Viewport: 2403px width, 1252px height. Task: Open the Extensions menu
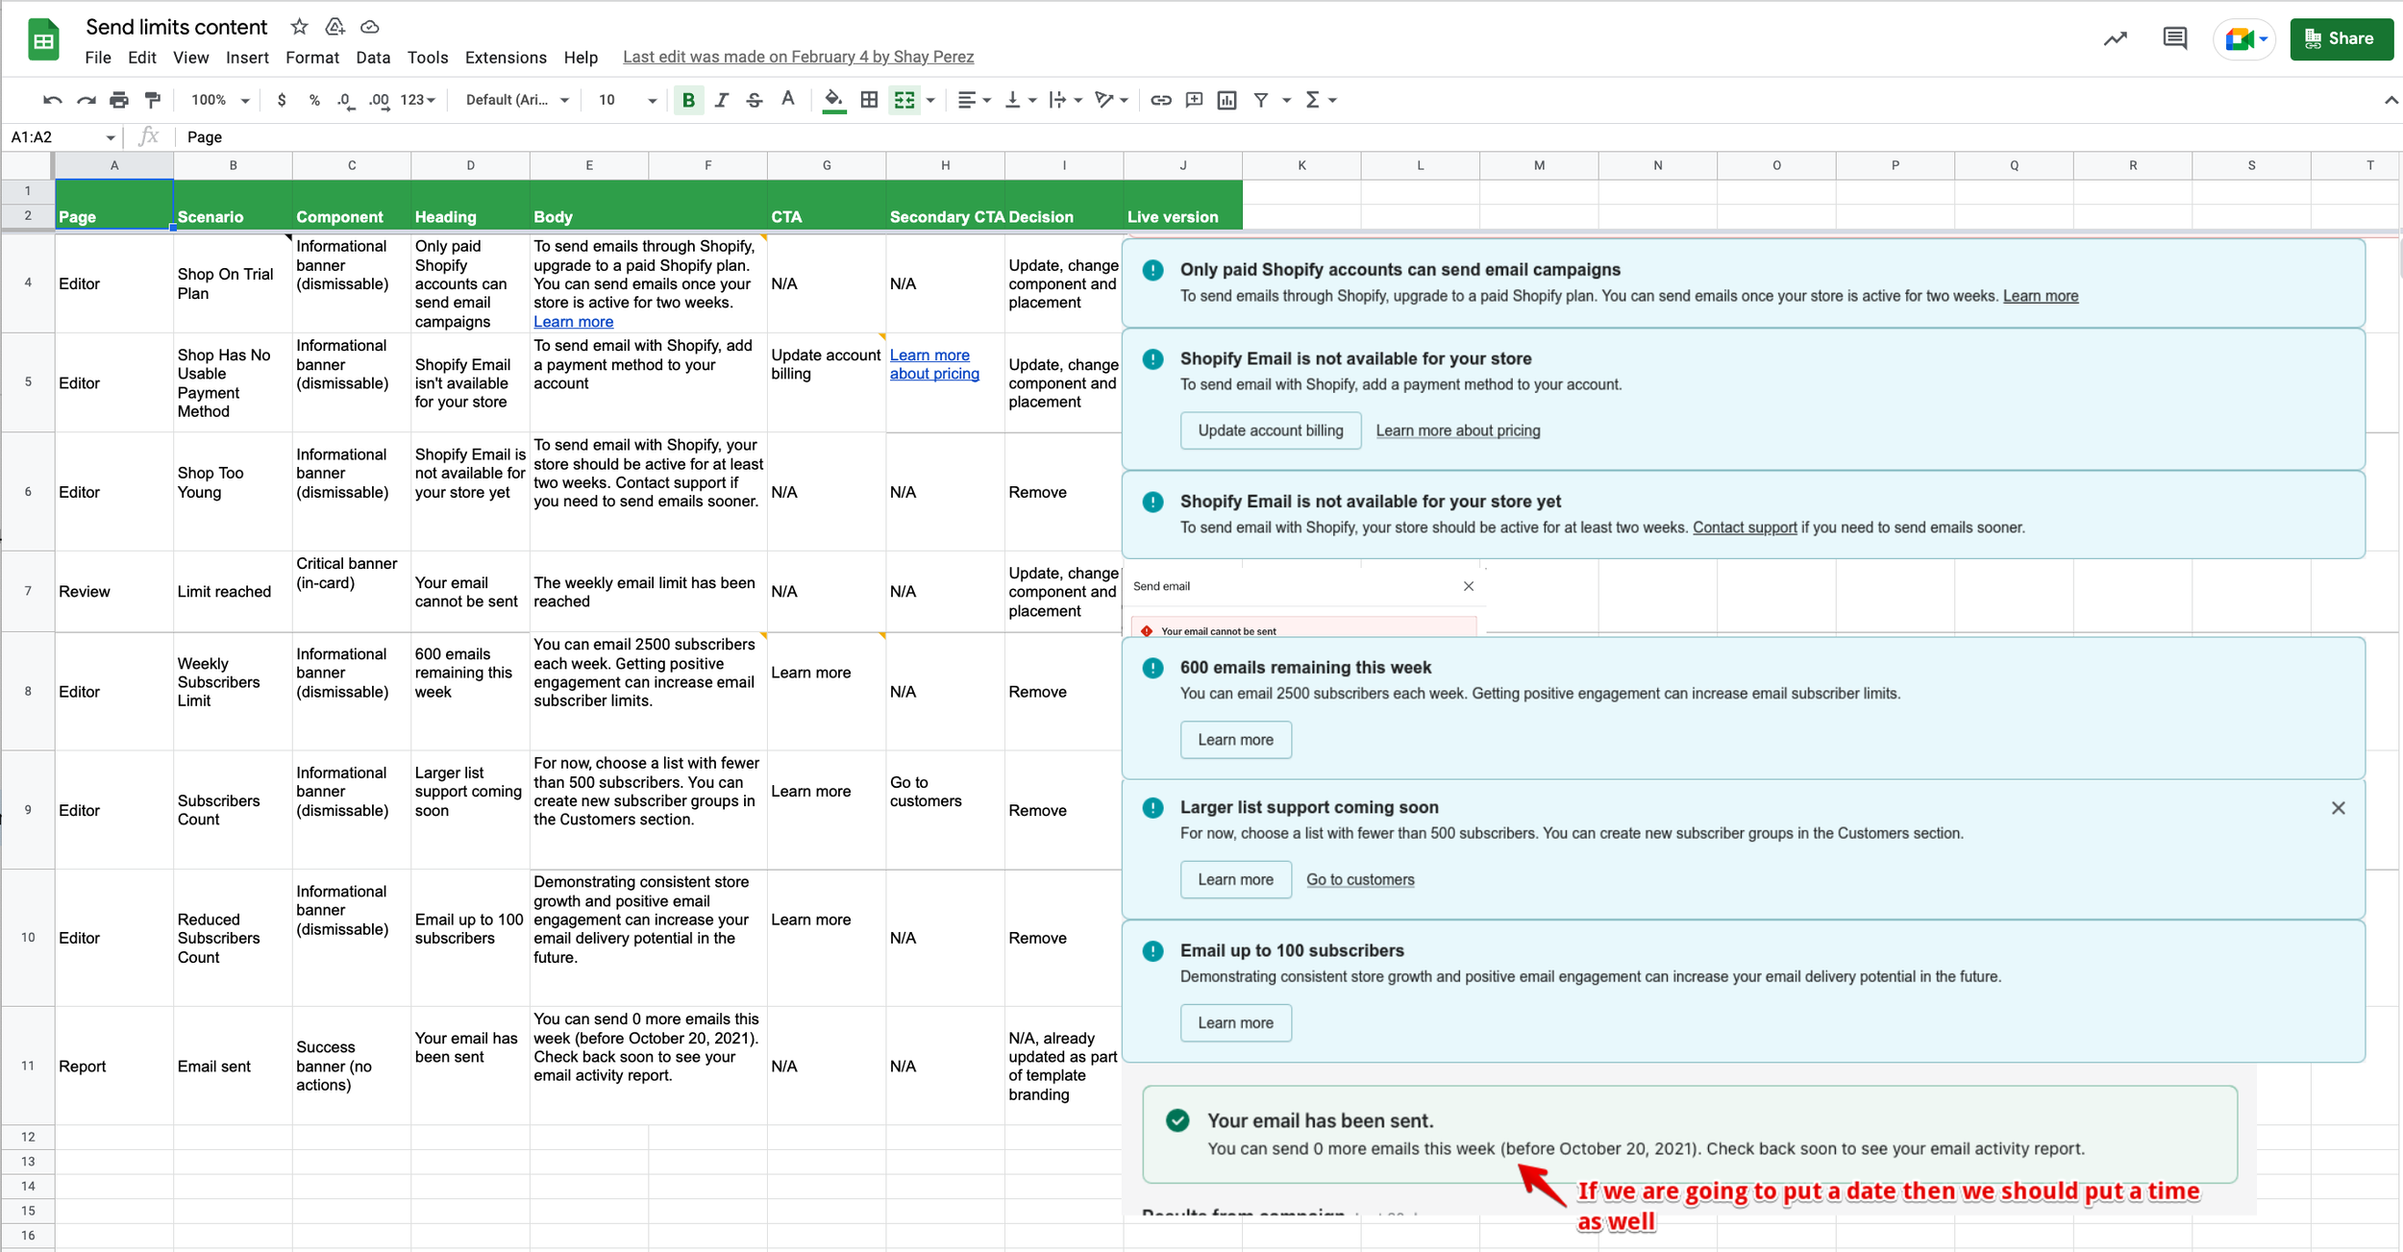506,58
